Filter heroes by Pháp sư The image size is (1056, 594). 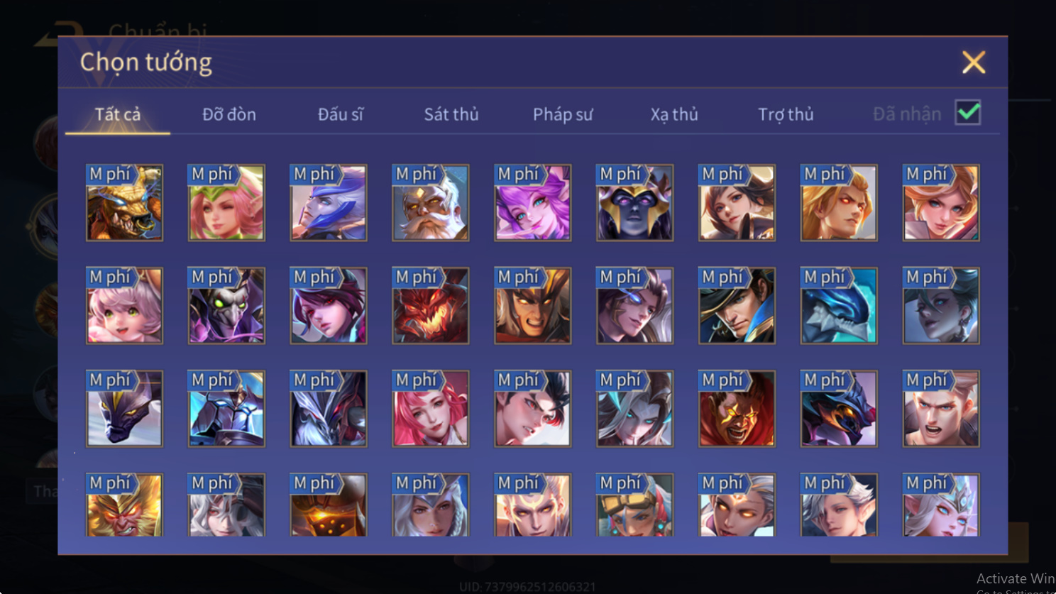click(563, 114)
